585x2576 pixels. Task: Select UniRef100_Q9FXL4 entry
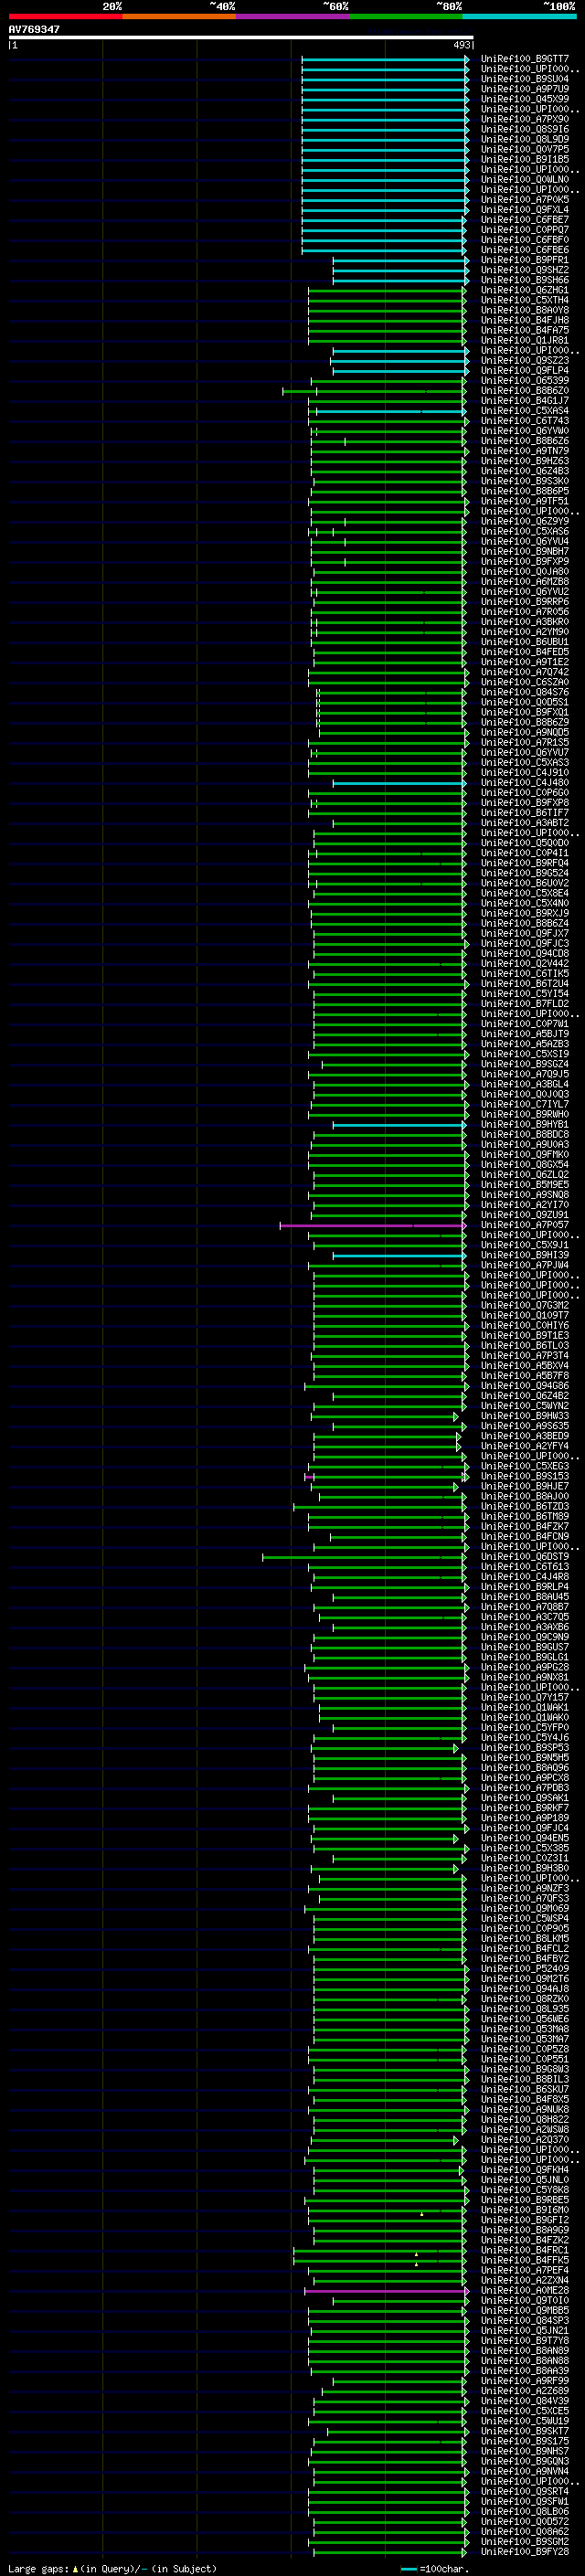point(524,210)
